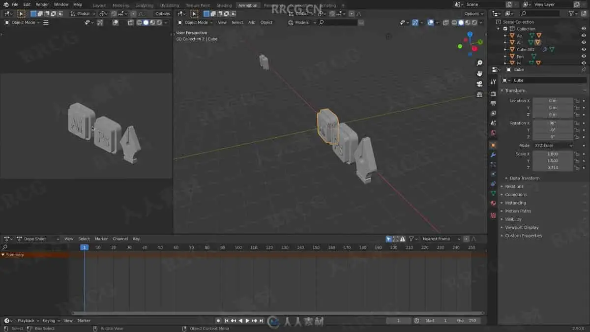Open the Add menu in viewport header
This screenshot has height=332, width=590.
(x=252, y=23)
